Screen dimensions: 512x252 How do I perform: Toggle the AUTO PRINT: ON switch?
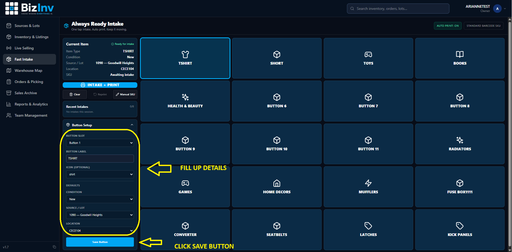447,26
